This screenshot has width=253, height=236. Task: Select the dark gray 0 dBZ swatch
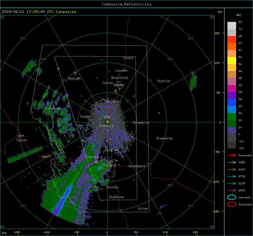(x=232, y=138)
